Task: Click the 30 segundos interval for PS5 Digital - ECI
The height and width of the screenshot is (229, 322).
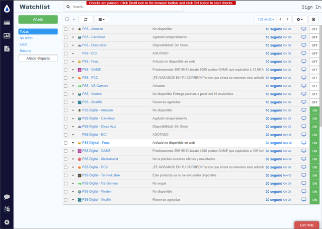Action: [274, 135]
